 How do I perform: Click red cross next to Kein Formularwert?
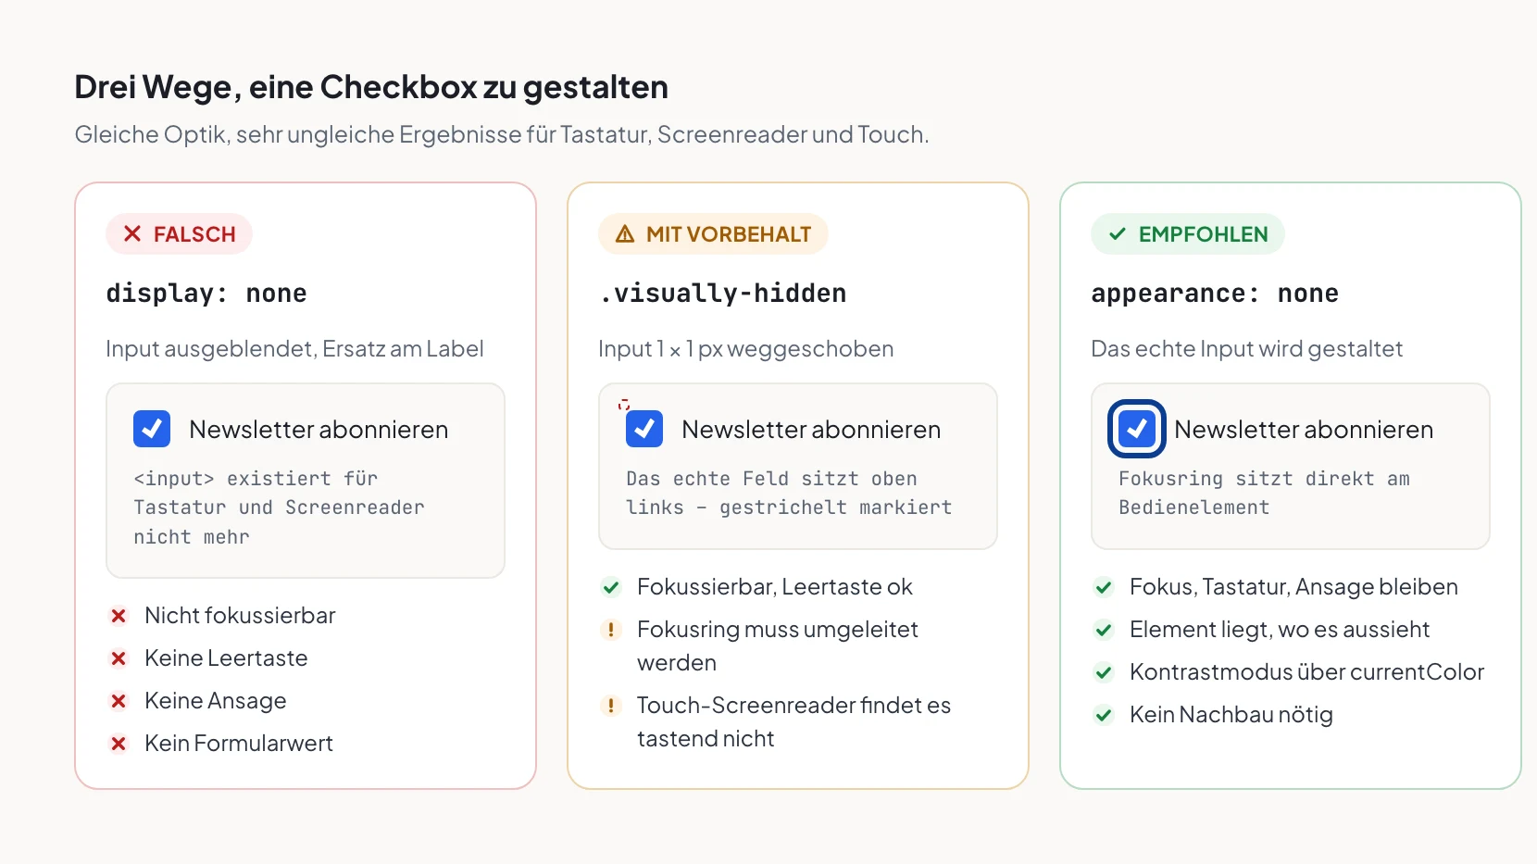[119, 744]
